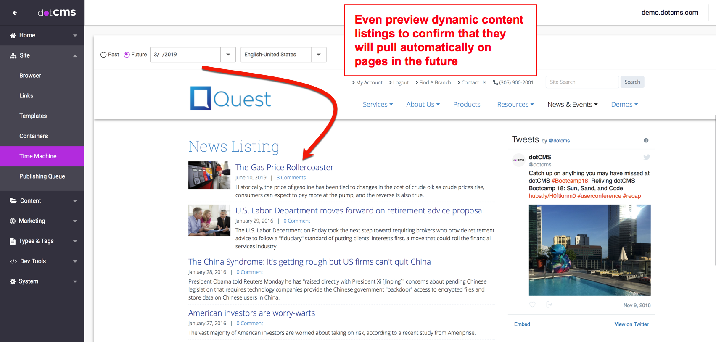This screenshot has width=716, height=342.
Task: Click the Logout link
Action: 399,82
